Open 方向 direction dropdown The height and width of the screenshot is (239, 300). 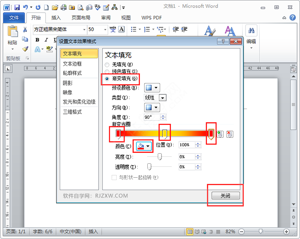(152, 108)
